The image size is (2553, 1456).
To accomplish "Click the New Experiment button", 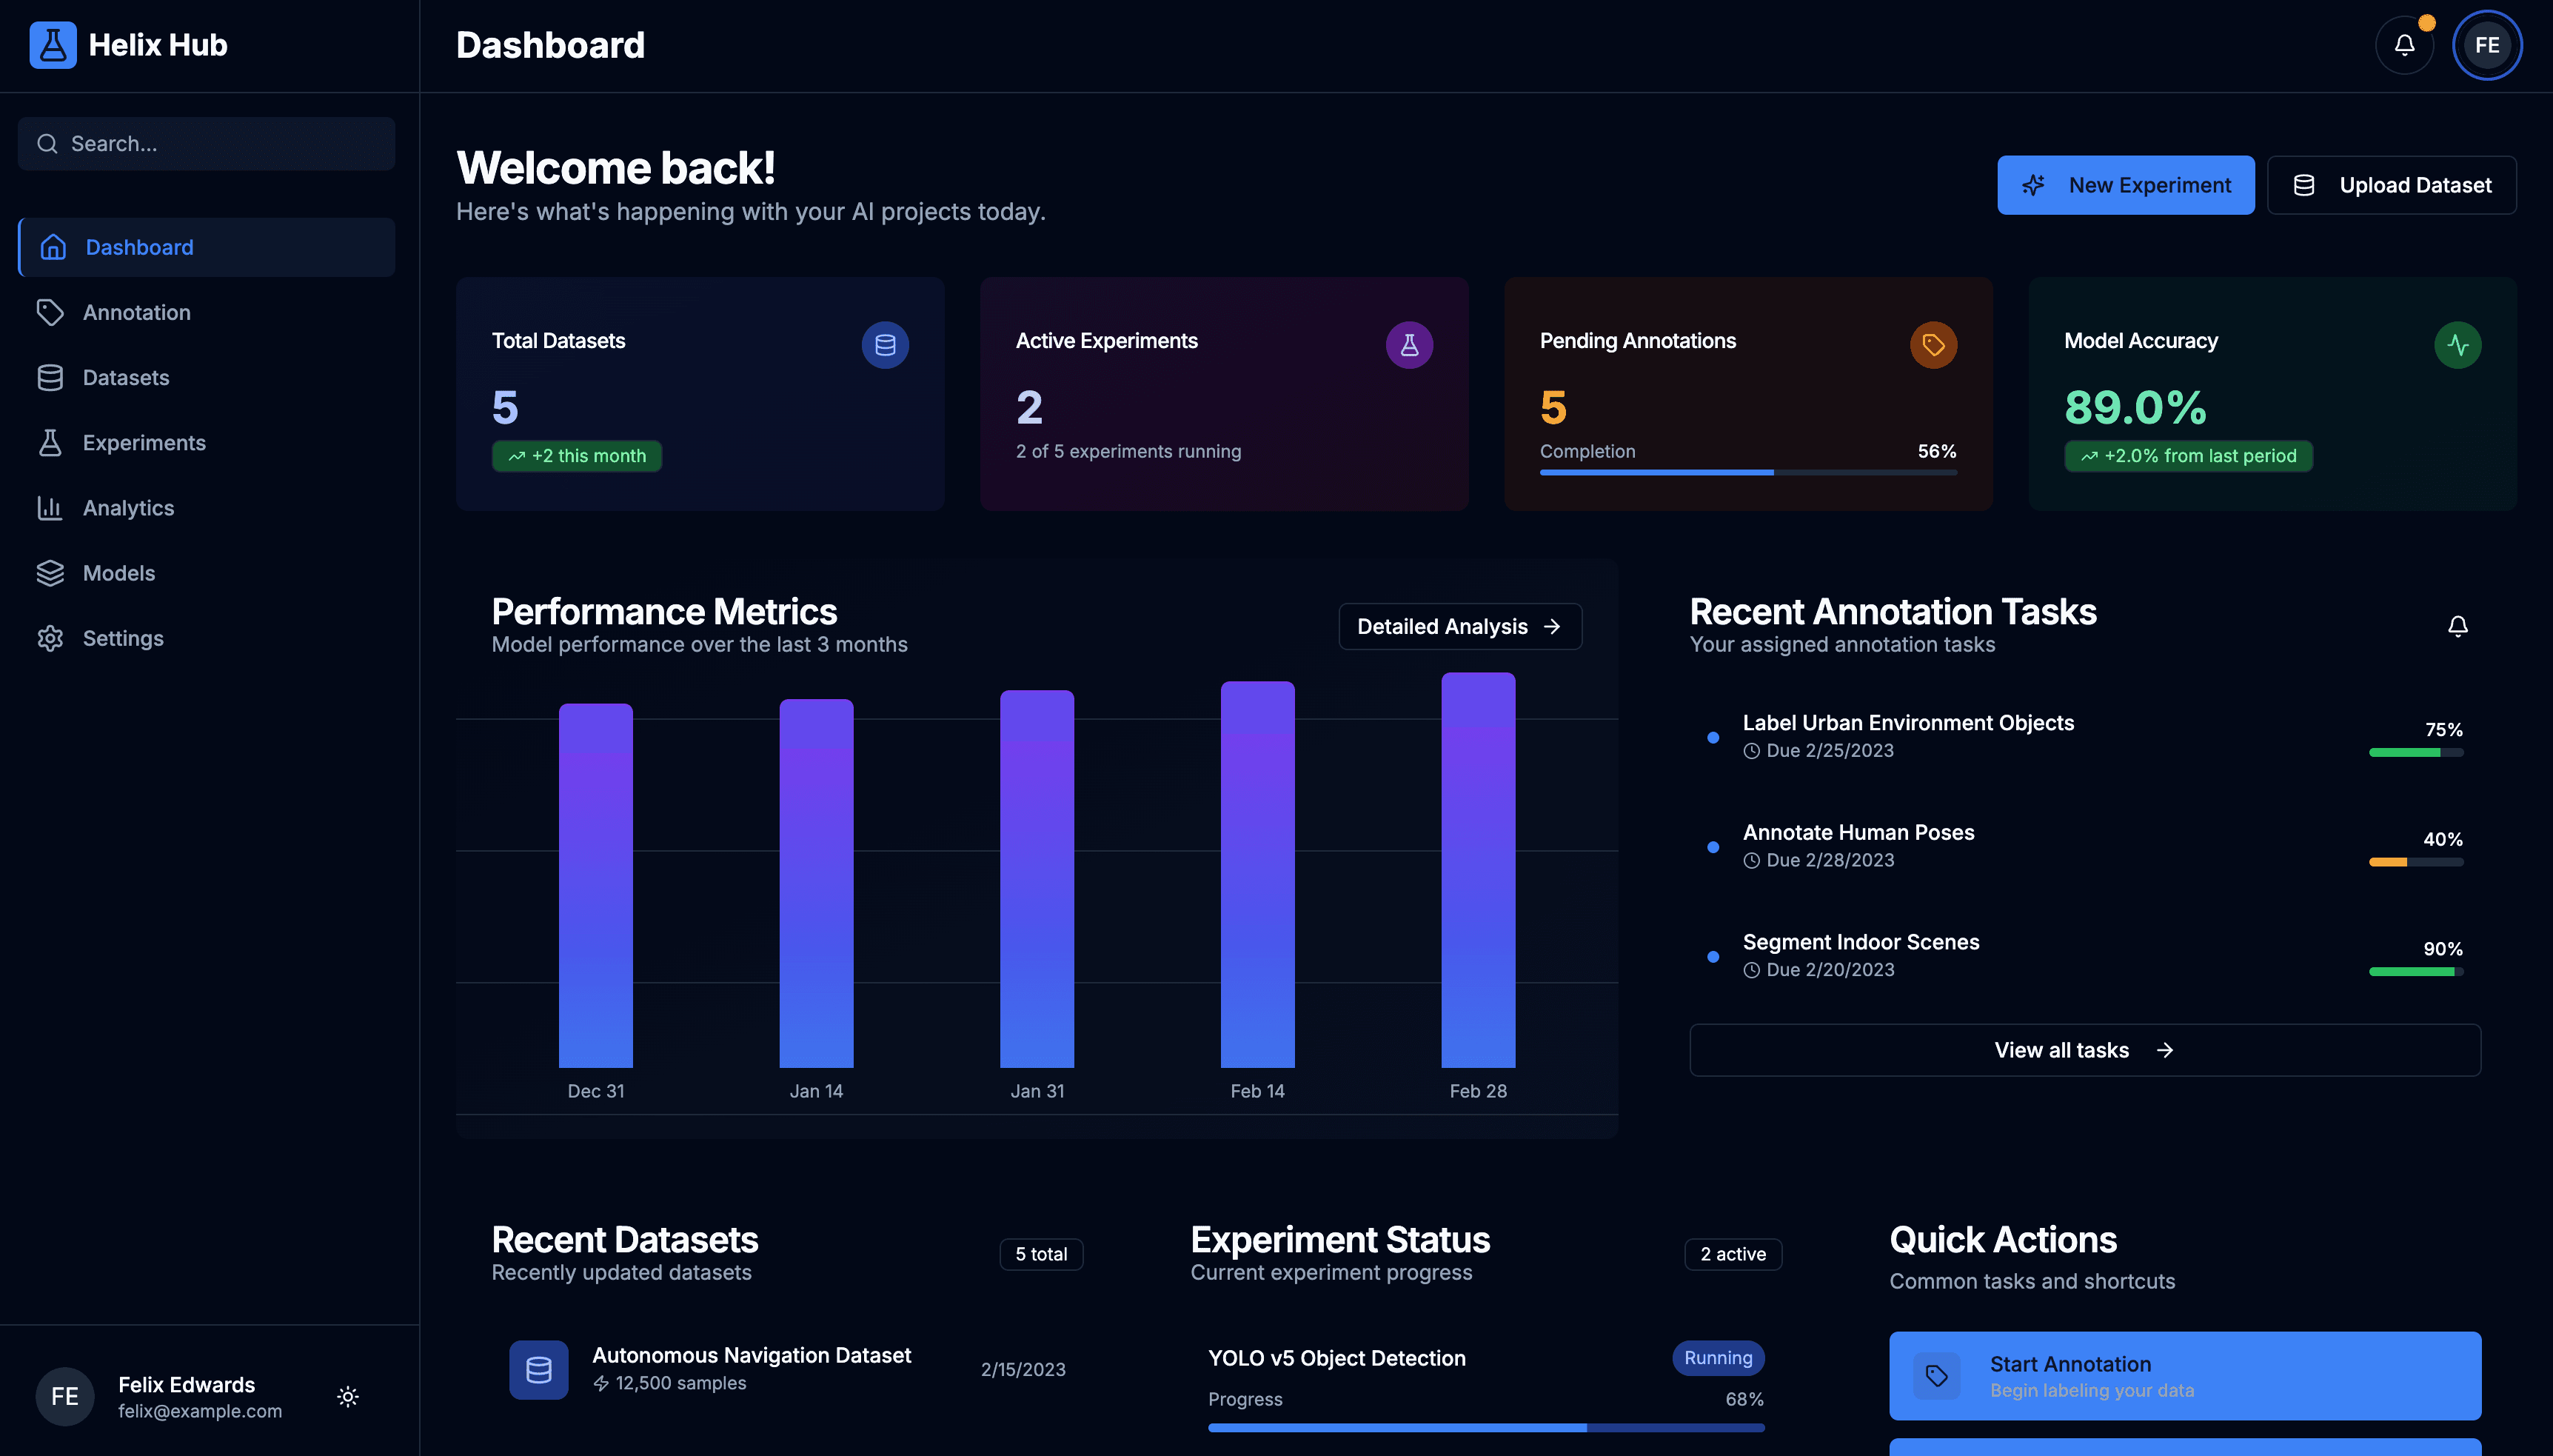I will (2125, 185).
